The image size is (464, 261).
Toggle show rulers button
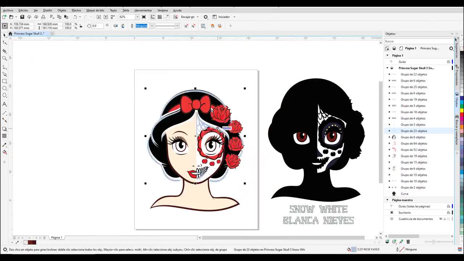[153, 17]
